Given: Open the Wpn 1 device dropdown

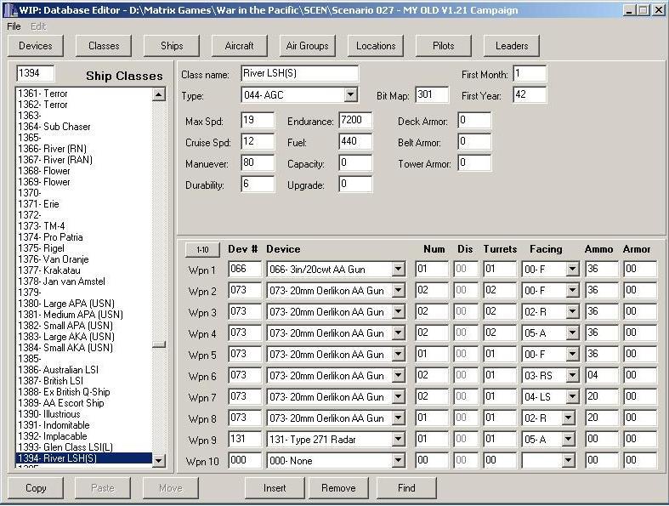Looking at the screenshot, I should pyautogui.click(x=398, y=270).
